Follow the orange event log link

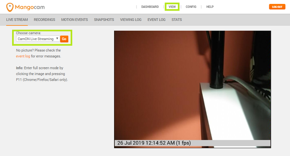pos(23,56)
